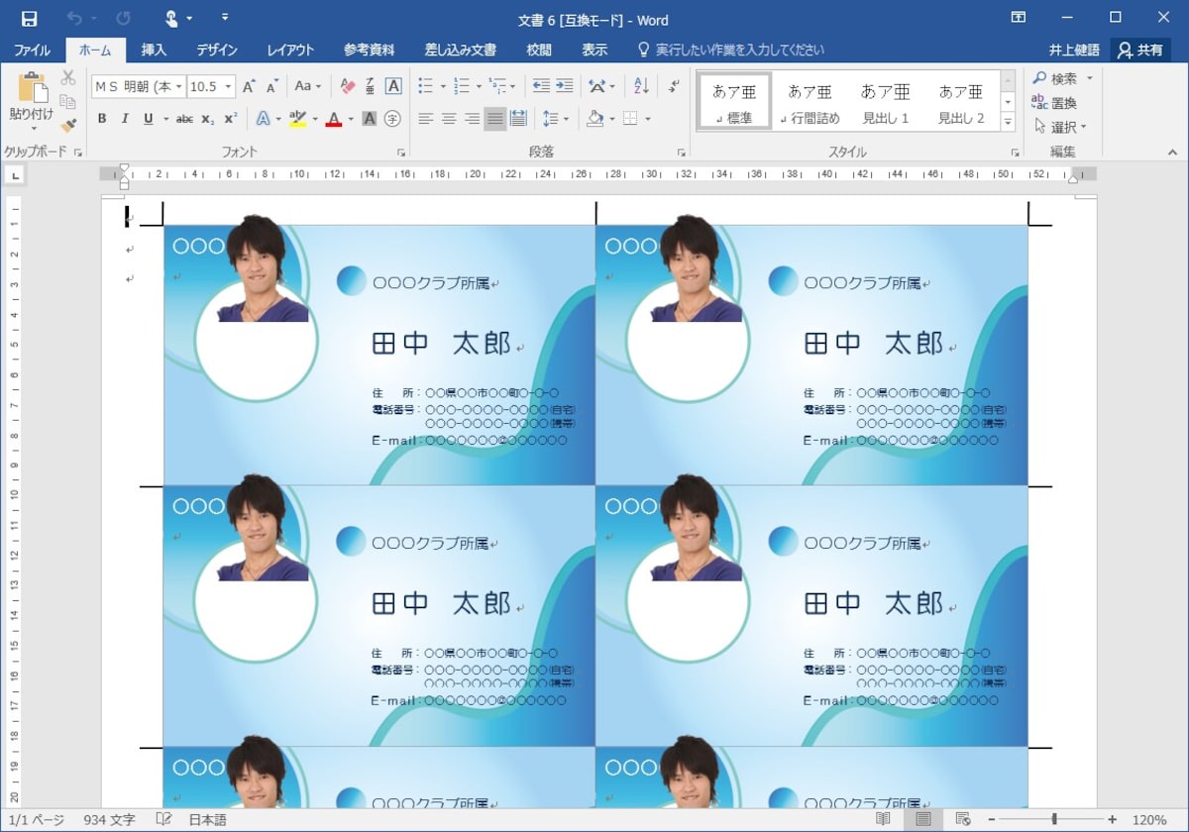
Task: Toggle touch/mouse mode icon in title bar
Action: [171, 19]
